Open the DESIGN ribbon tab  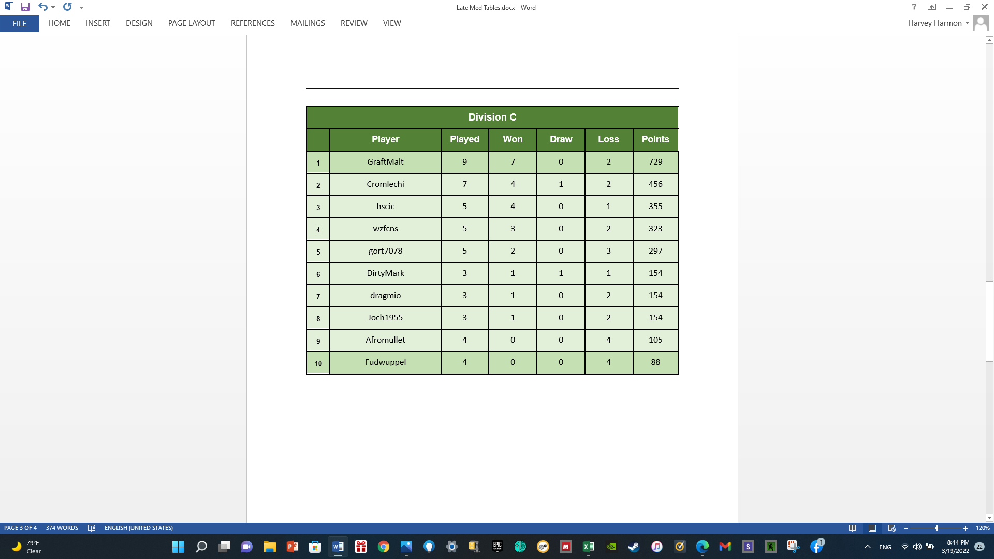pos(139,23)
